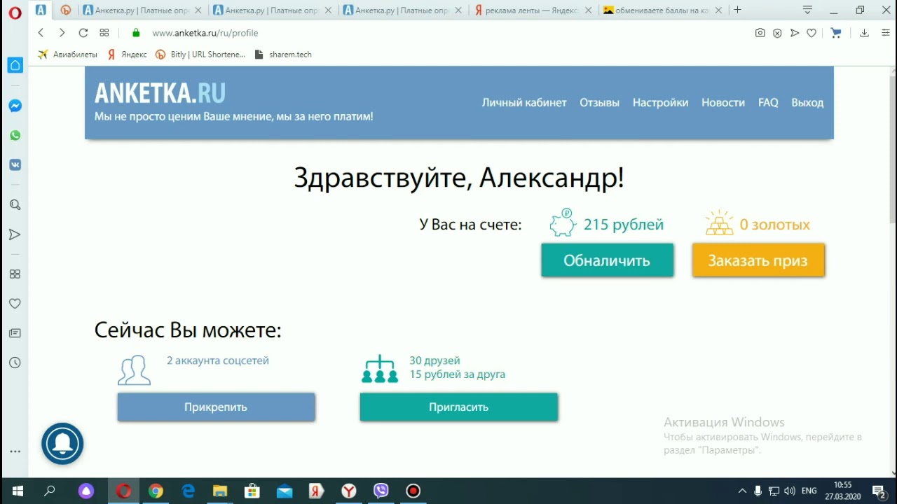Click the 'Пригласить' button
The height and width of the screenshot is (504, 897).
[459, 407]
